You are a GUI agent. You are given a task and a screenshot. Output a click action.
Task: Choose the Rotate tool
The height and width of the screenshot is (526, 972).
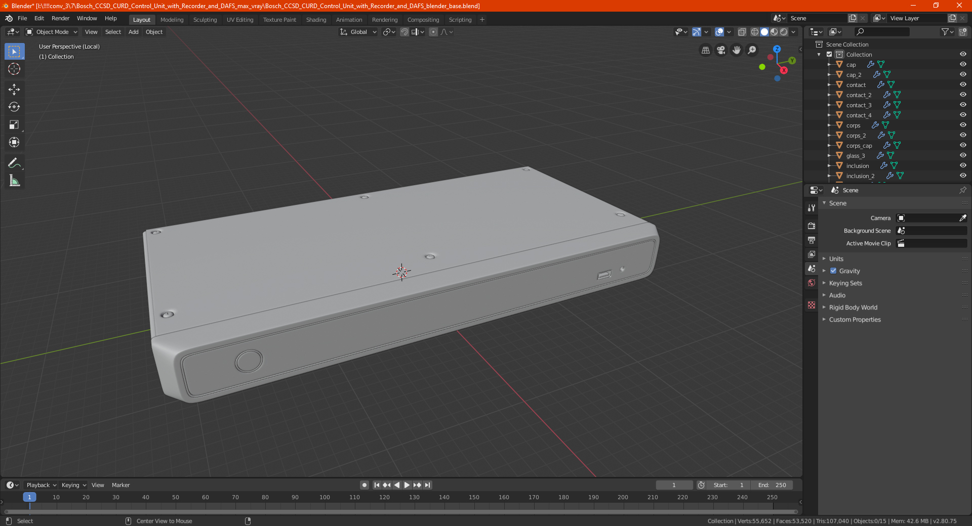pos(14,107)
